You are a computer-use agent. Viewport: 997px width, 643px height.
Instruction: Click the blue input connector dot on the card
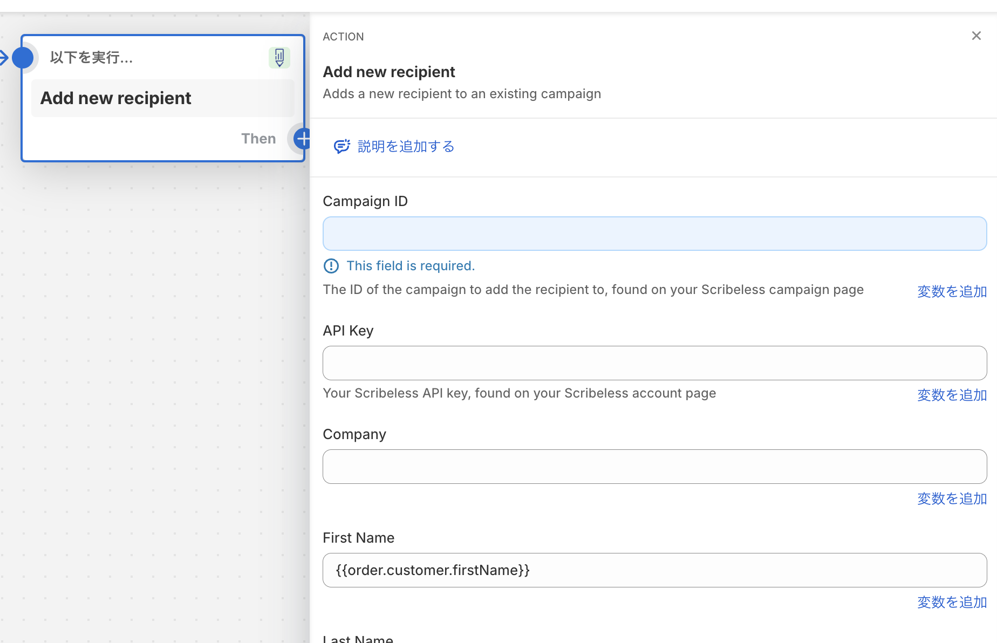(23, 57)
